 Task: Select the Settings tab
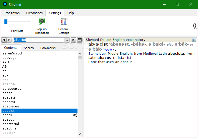55,13
